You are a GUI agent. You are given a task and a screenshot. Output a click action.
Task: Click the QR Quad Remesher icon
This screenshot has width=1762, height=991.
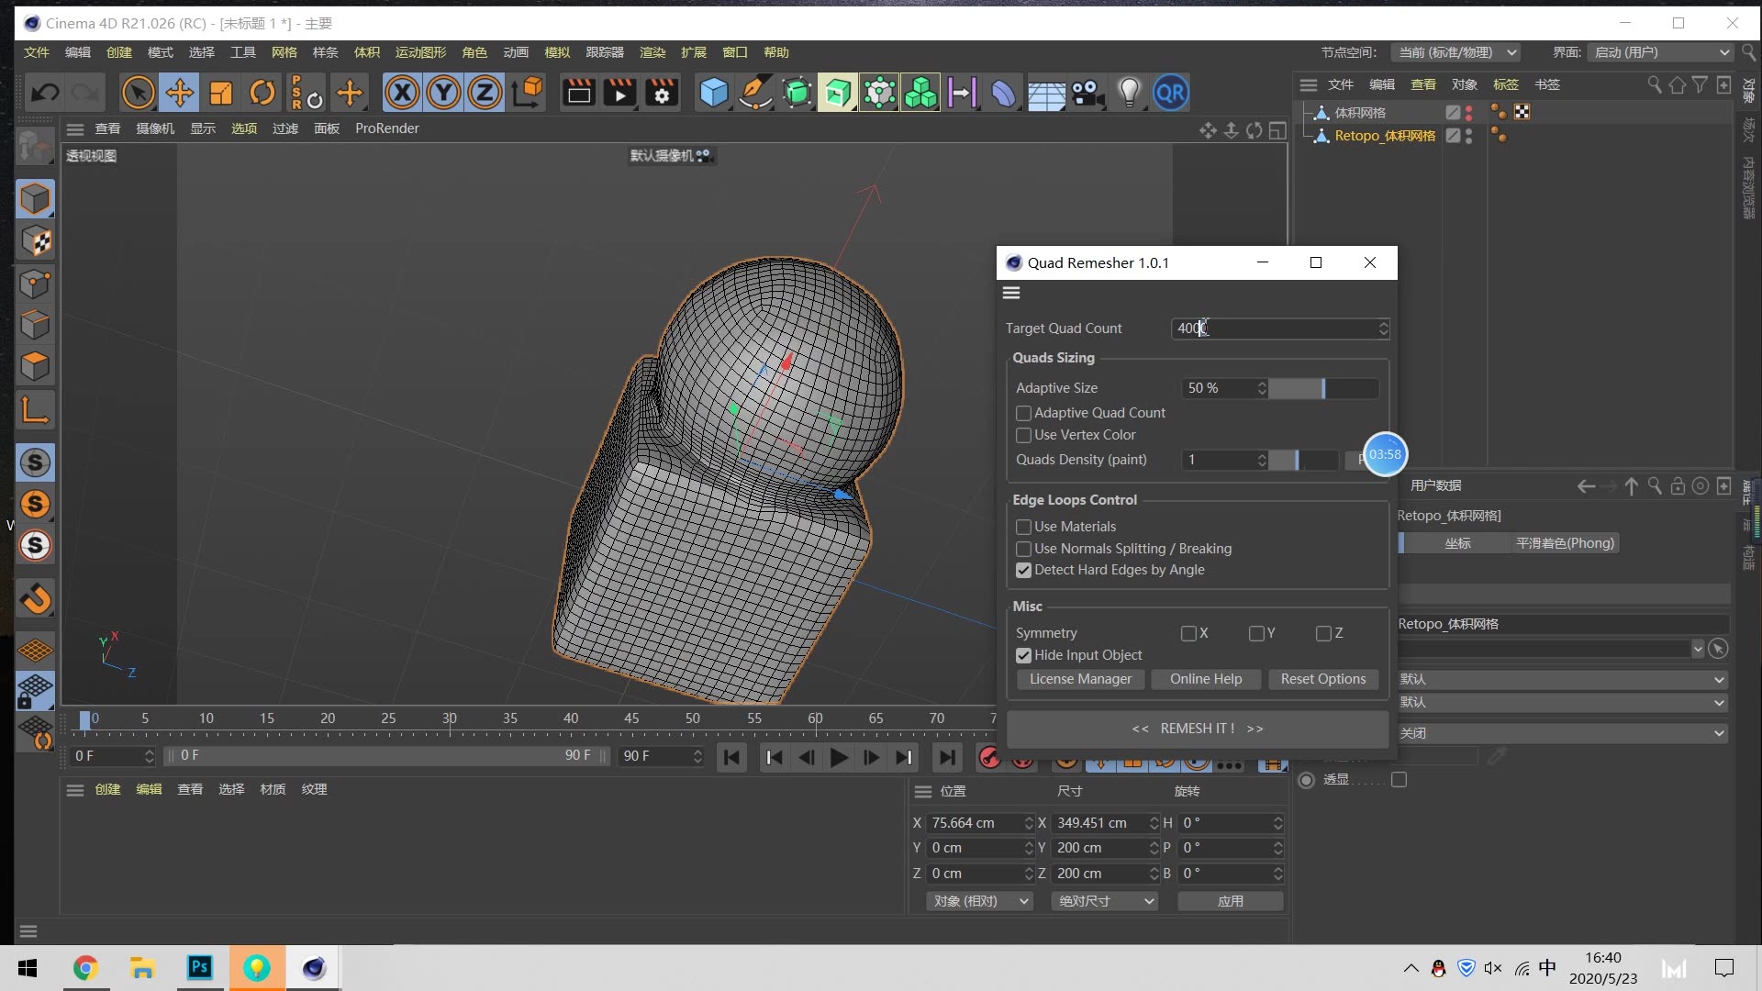(x=1170, y=93)
